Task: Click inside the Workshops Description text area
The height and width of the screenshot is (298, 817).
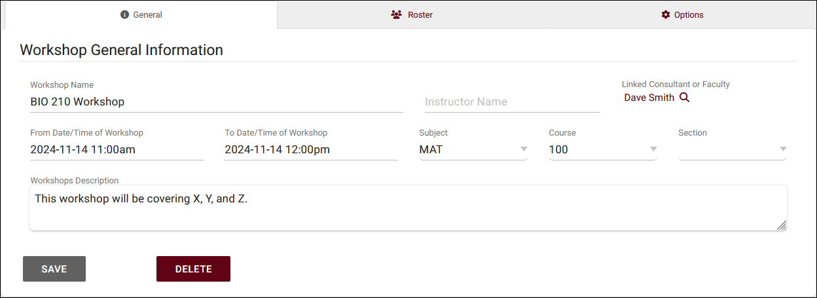Action: [407, 208]
